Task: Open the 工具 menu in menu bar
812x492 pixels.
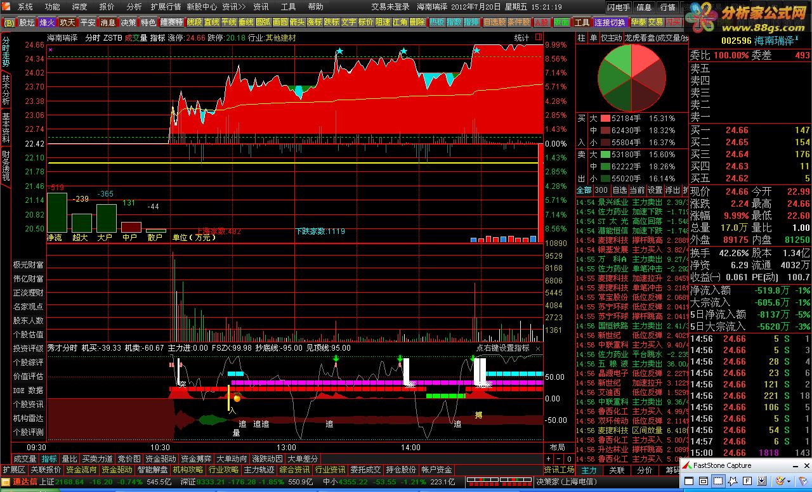Action: point(288,7)
